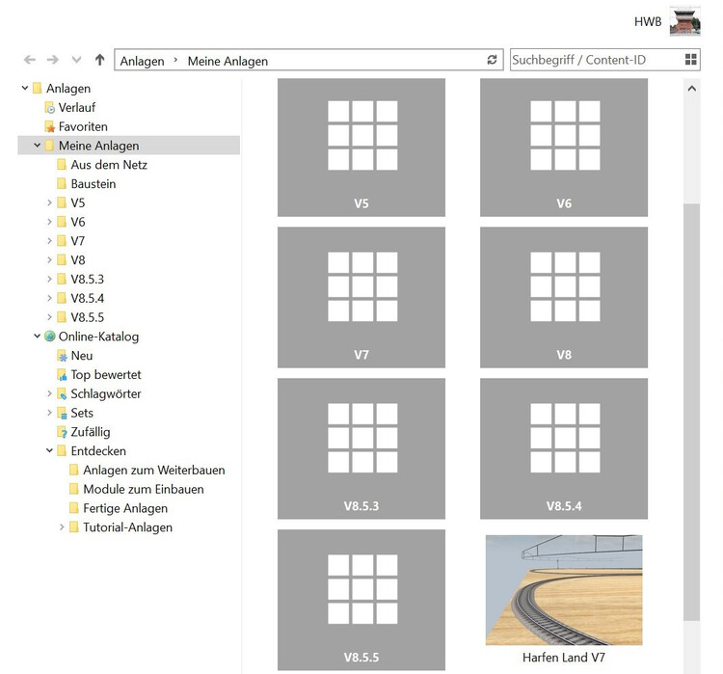
Task: Select the Entdecken folder
Action: [x=98, y=451]
